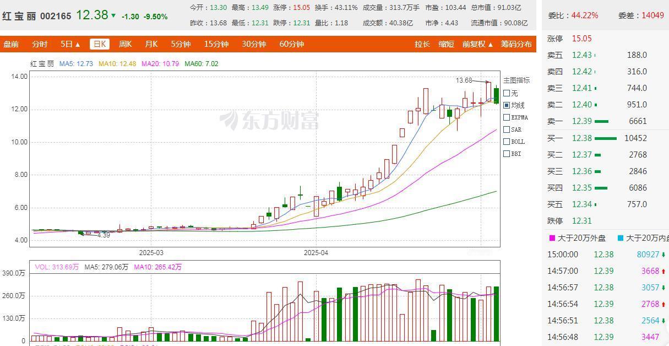The image size is (669, 346).
Task: Click the 14:56:54 trade tick row
Action: (607, 304)
